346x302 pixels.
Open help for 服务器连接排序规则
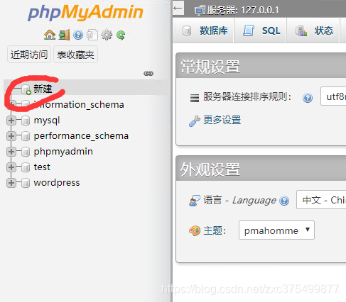(308, 98)
